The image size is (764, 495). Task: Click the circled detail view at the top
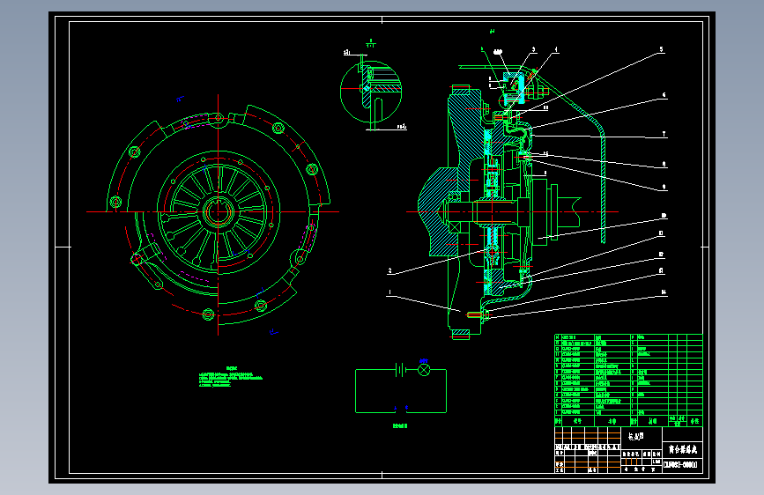click(x=371, y=91)
